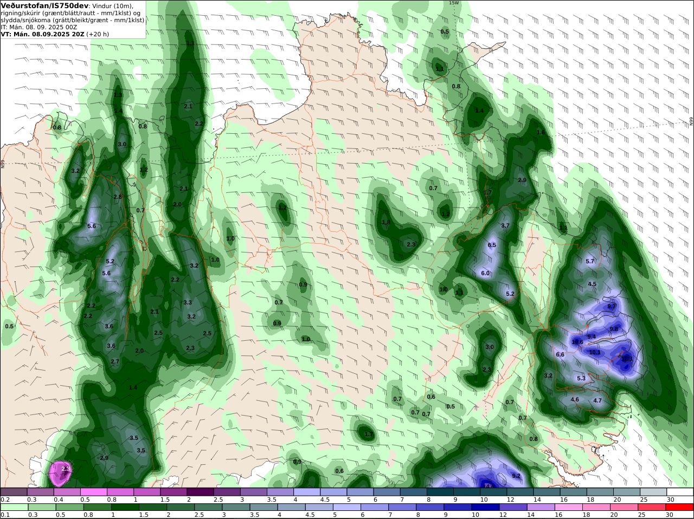
Task: Click the 4.7 precipitation value
Action: [x=597, y=400]
